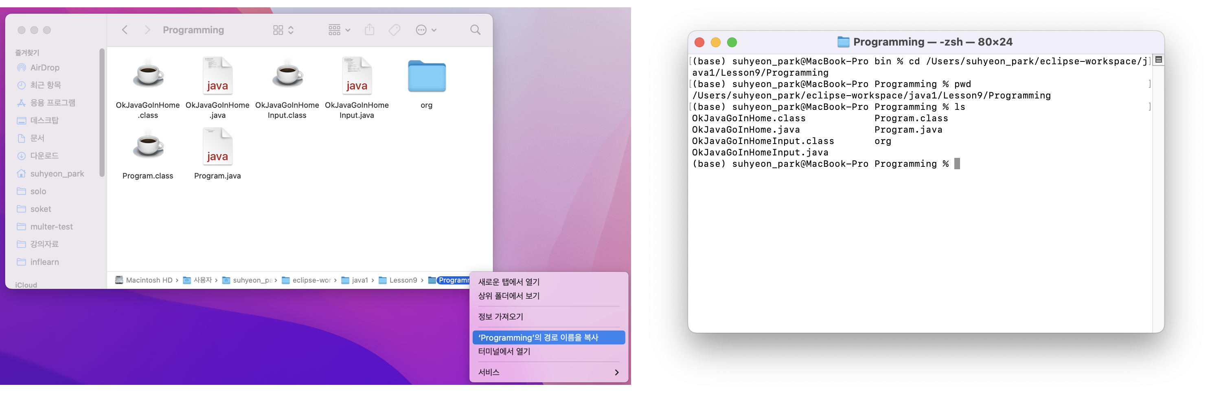Screen dimensions: 1210x393
Task: Click Lesson9 in the path bar
Action: click(x=398, y=280)
